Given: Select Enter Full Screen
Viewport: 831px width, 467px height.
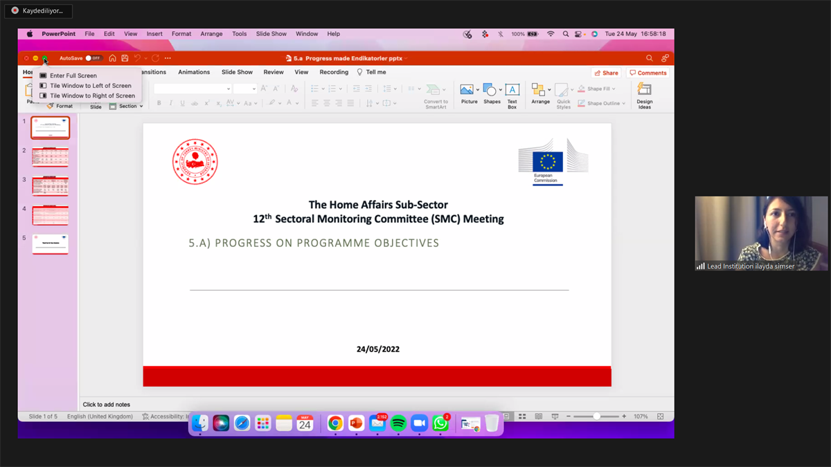Looking at the screenshot, I should point(73,75).
